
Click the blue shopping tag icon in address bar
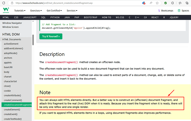pos(144,3)
